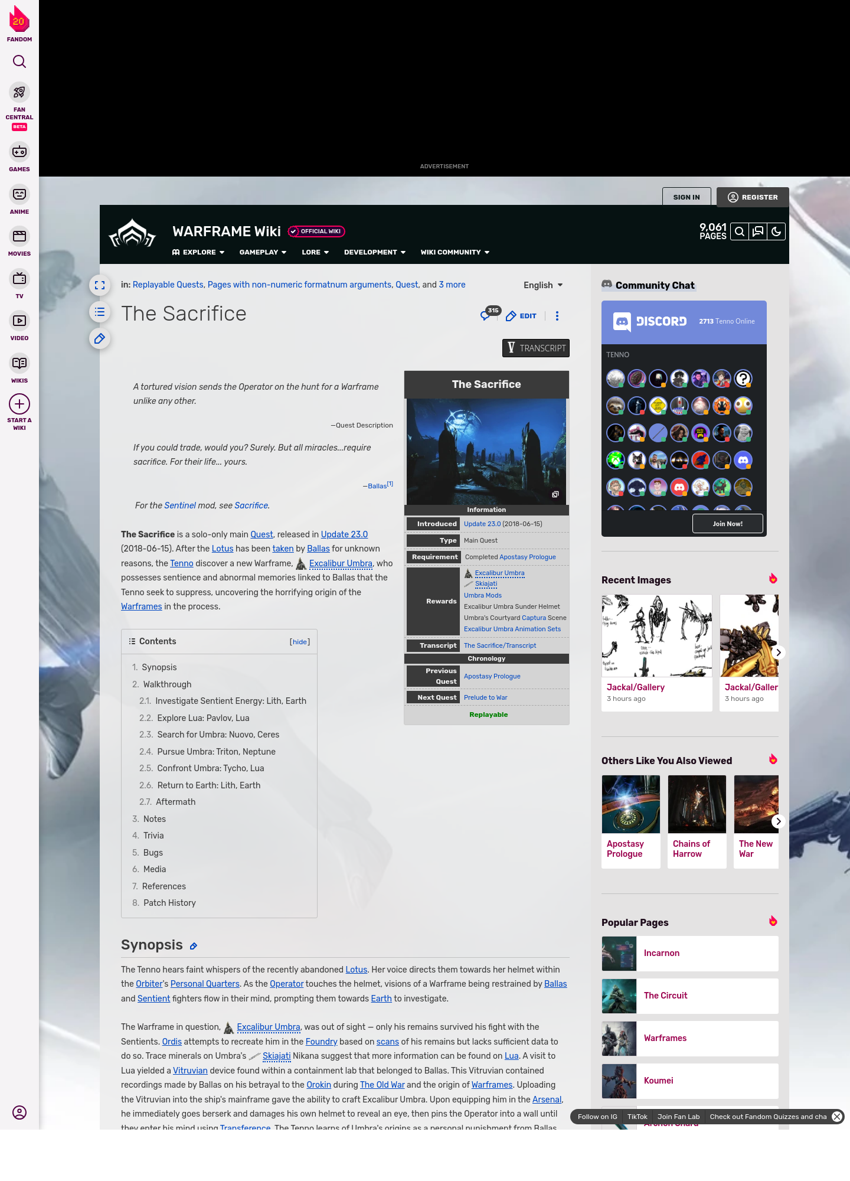Open the Apostasy Prologue thumbnail card
This screenshot has height=1181, width=850.
coord(631,821)
